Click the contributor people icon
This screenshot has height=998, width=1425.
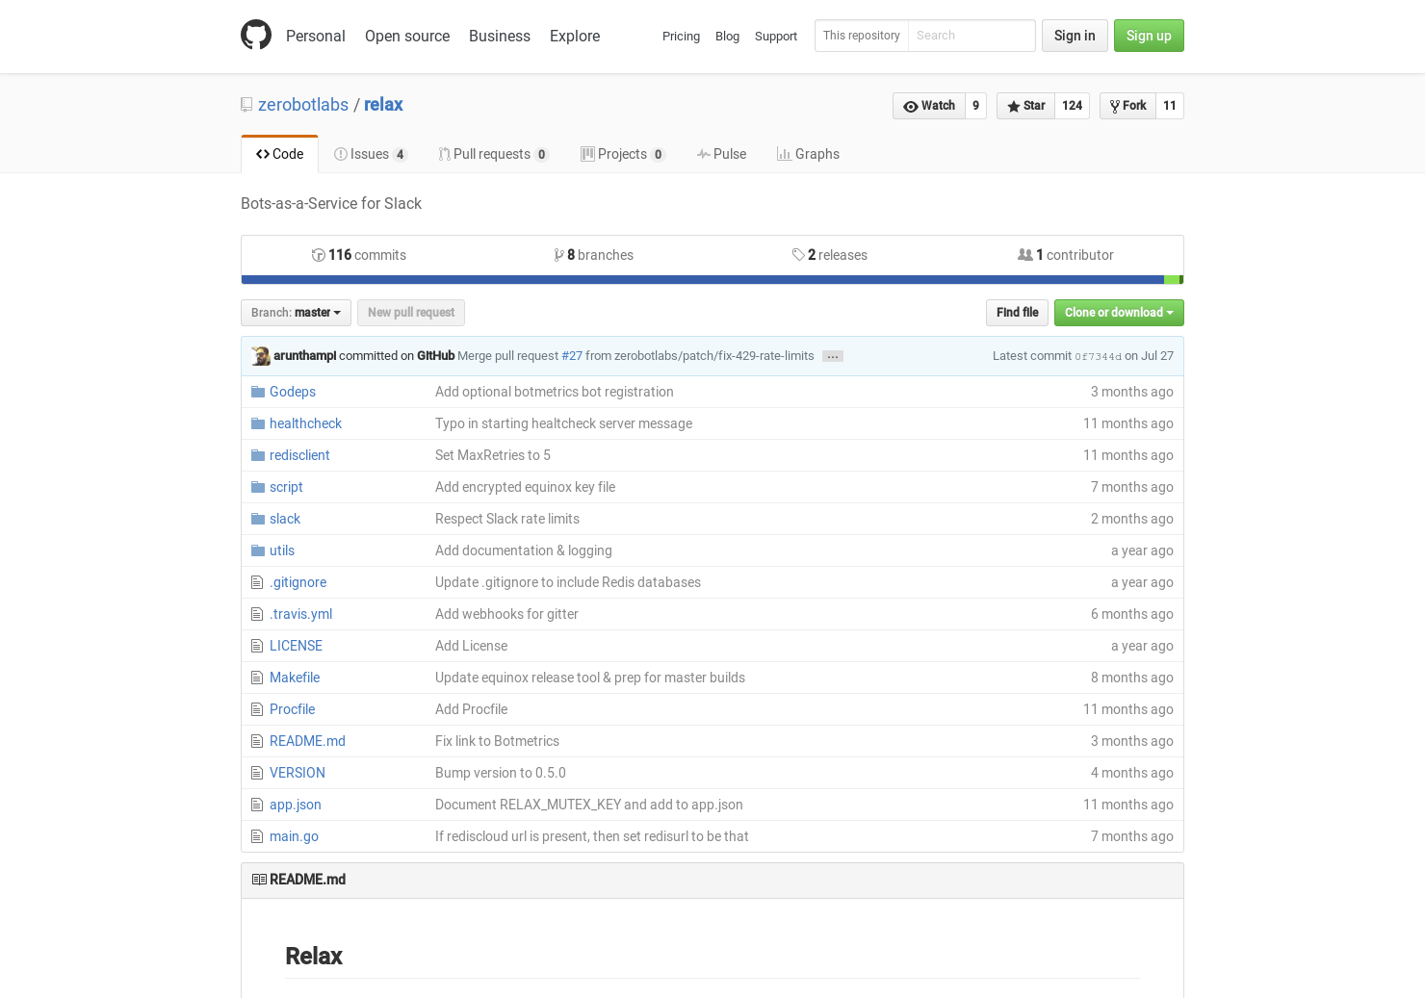1025,255
